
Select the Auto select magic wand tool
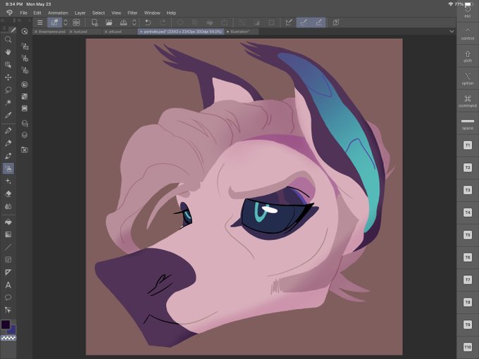[x=8, y=102]
